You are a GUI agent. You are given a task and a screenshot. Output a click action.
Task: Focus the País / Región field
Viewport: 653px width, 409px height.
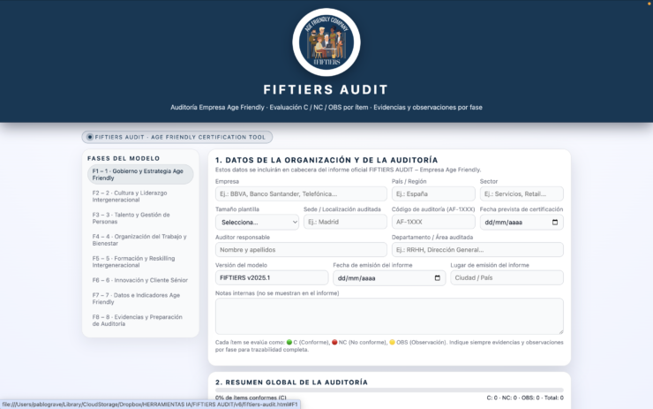(x=432, y=194)
